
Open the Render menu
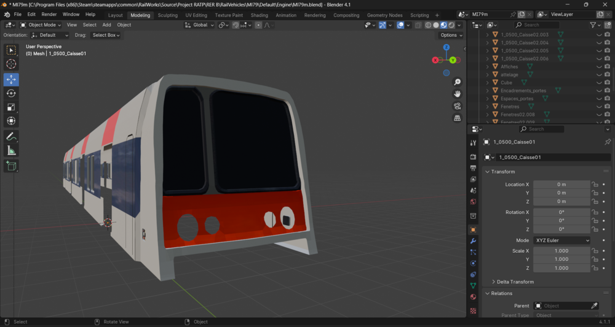49,15
